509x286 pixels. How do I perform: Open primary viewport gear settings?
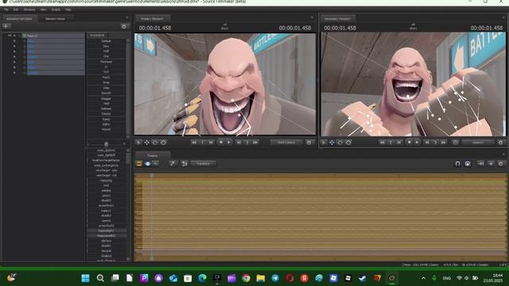(309, 142)
